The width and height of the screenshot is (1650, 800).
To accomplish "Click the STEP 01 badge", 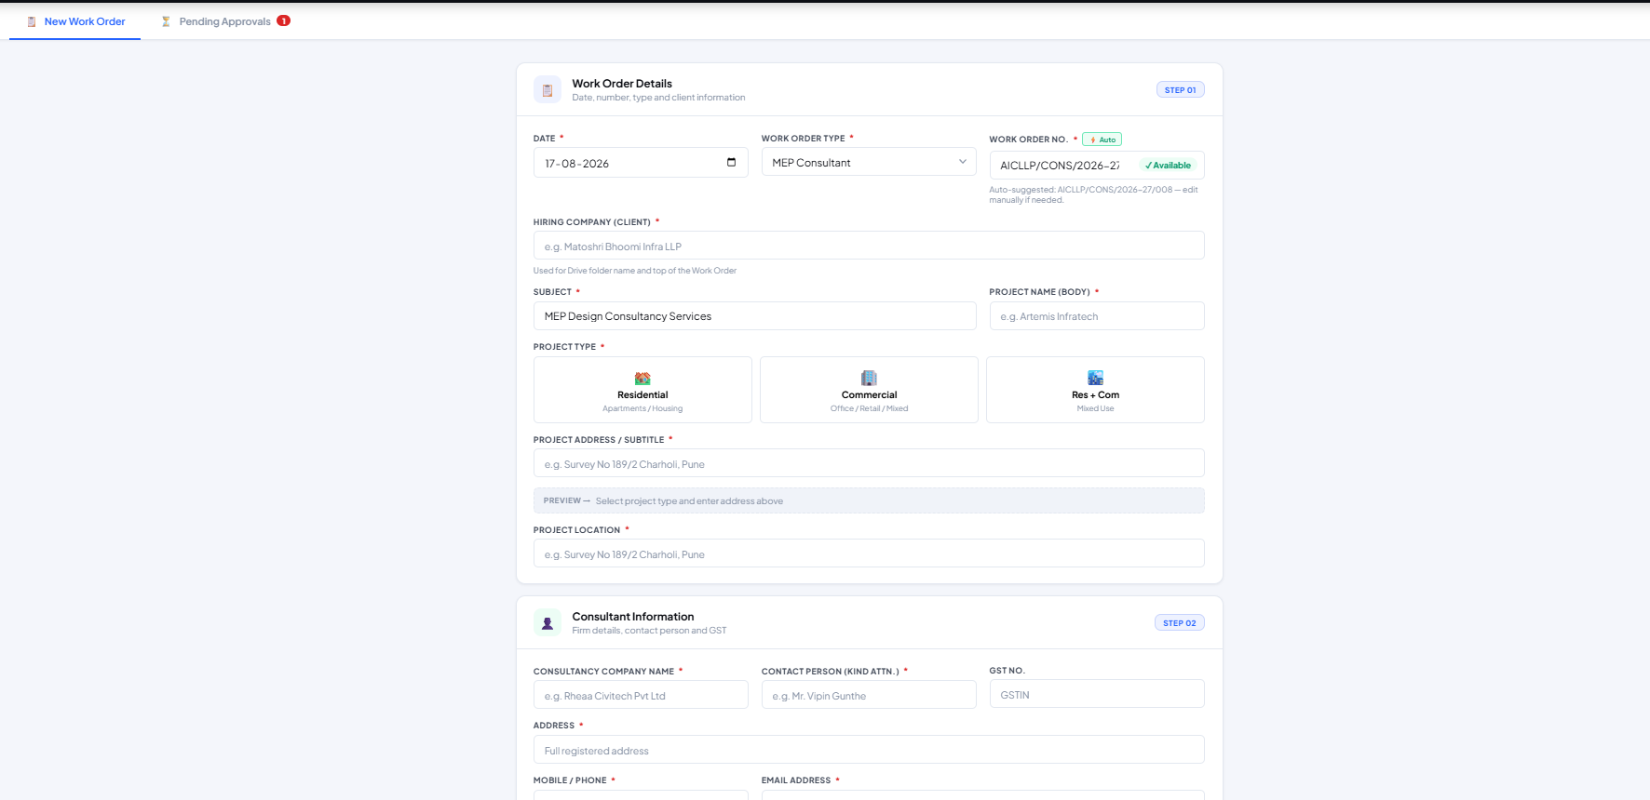I will (x=1180, y=90).
